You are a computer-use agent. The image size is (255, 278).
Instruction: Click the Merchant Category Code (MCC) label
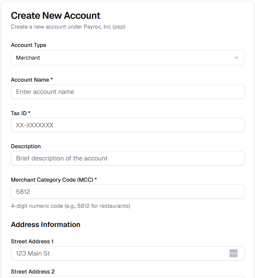52,180
